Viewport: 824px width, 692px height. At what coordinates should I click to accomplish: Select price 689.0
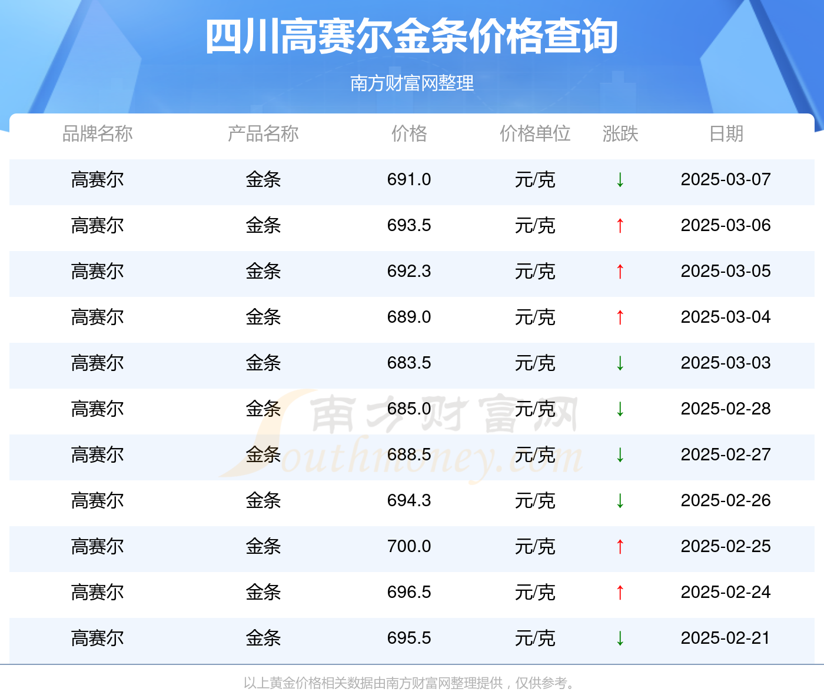click(409, 317)
